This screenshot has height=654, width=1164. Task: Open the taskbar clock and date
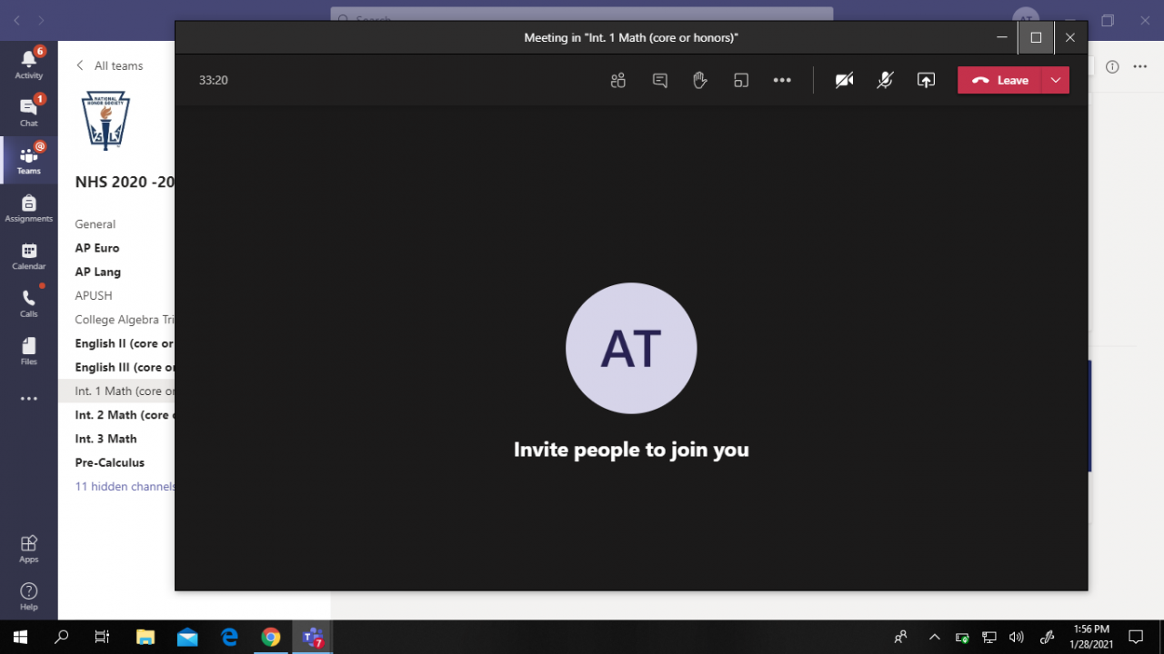tap(1091, 637)
